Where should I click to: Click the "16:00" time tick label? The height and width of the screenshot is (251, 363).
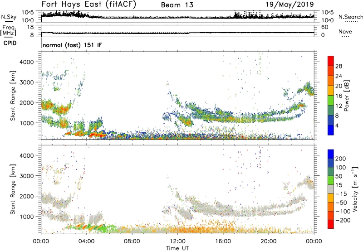point(223,241)
